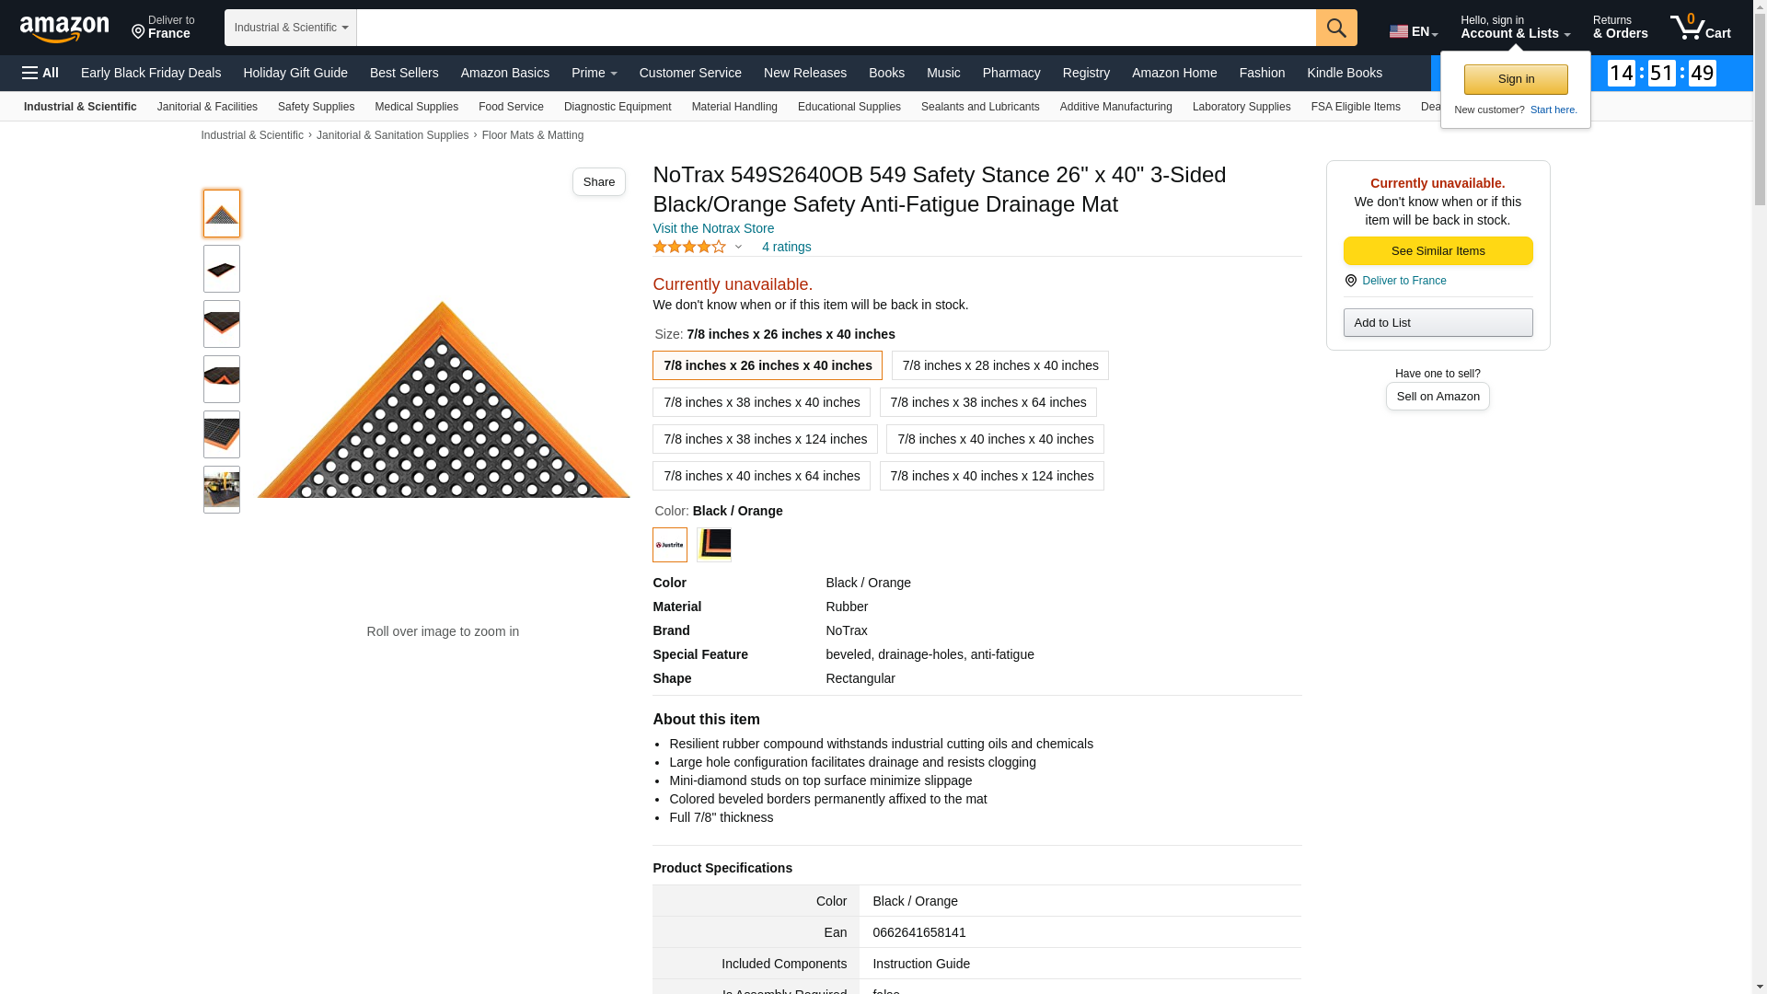Open the shopping cart
This screenshot has width=1767, height=994.
tap(1700, 28)
